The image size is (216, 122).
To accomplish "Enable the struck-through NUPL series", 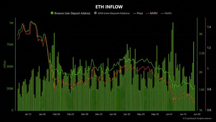I will tap(166, 13).
